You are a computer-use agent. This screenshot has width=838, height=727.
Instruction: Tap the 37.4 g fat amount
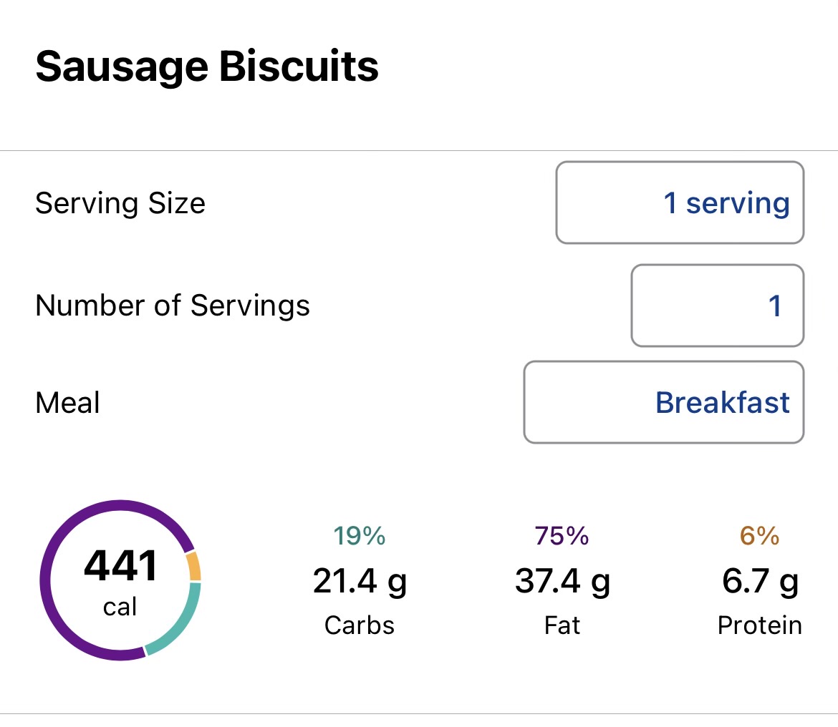coord(562,581)
